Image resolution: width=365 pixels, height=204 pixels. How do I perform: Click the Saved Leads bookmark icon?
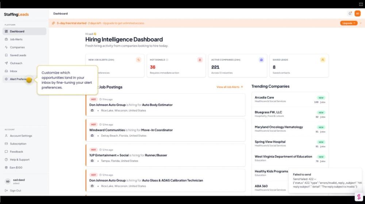(6, 55)
